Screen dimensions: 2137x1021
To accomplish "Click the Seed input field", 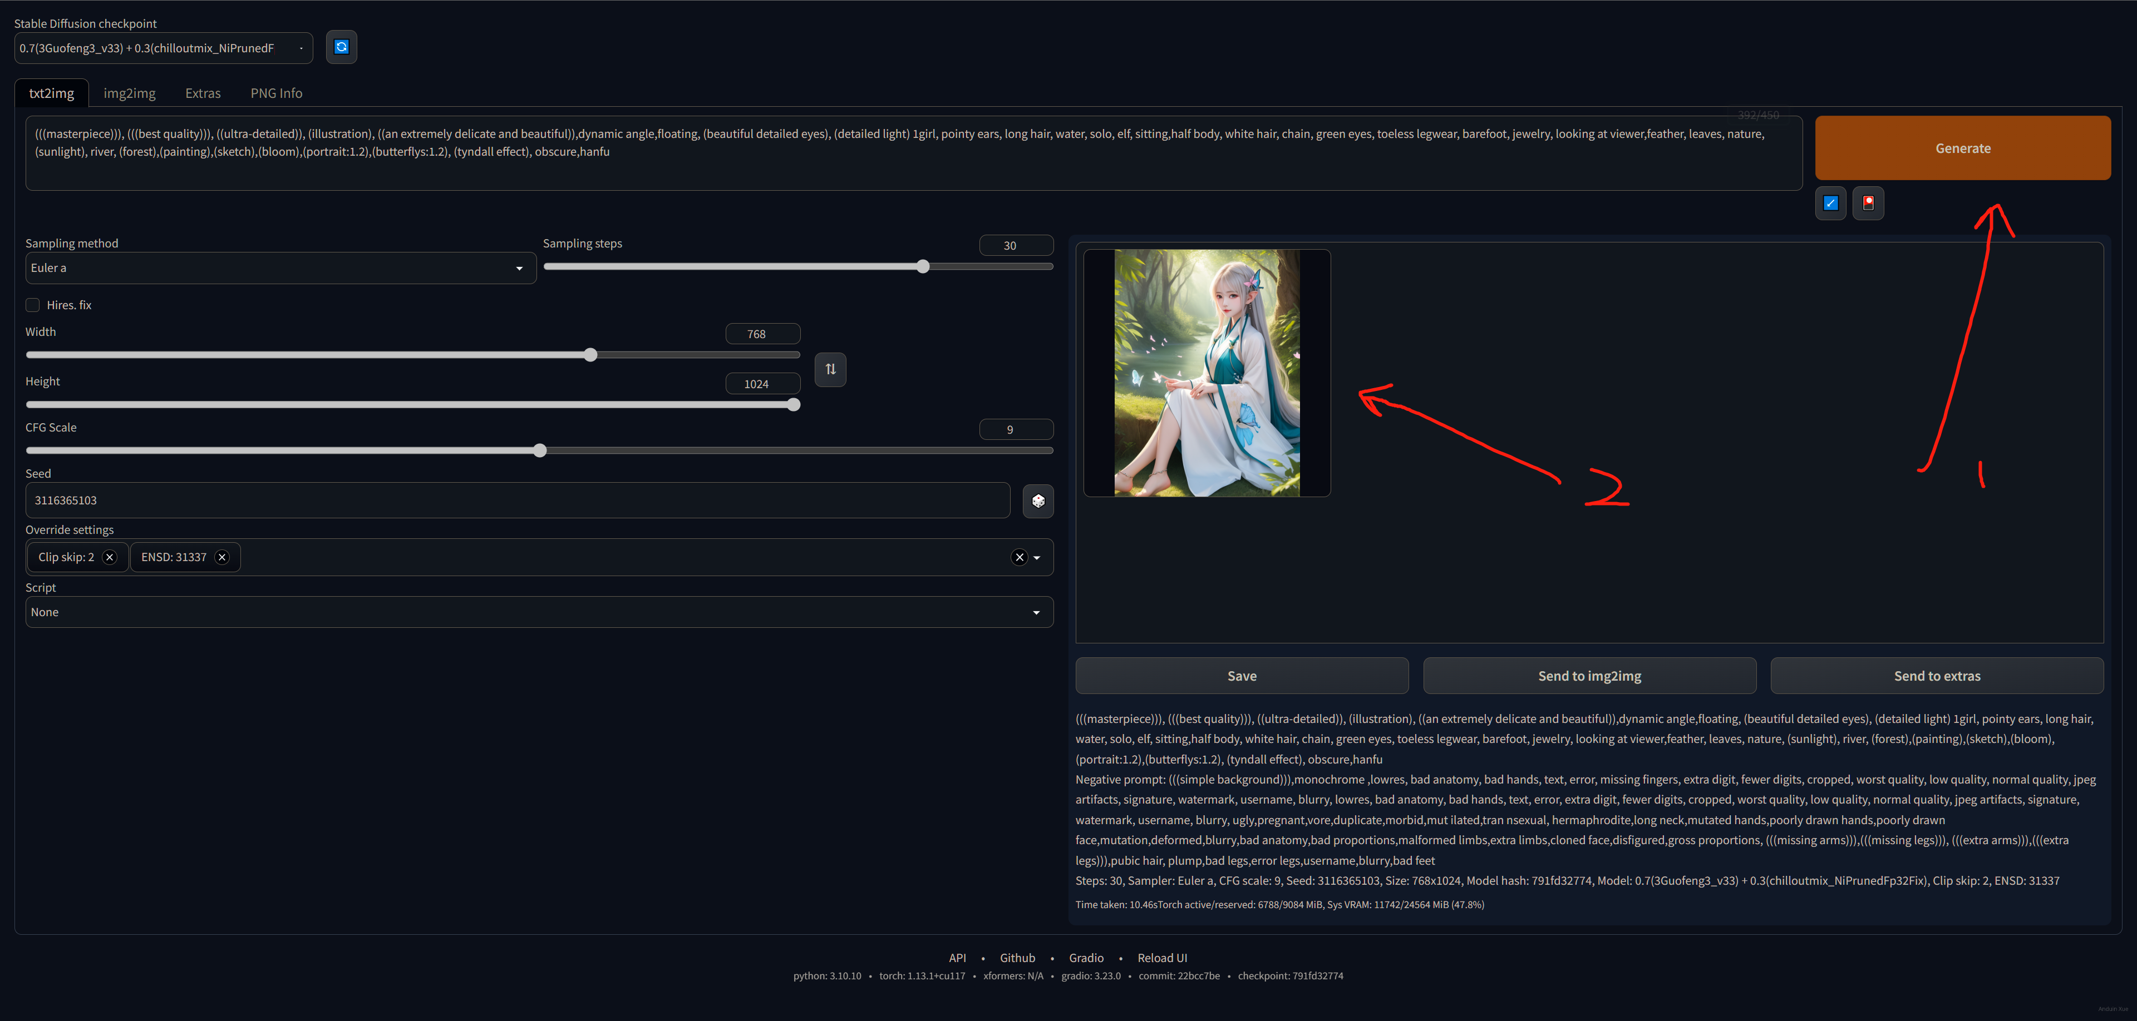I will click(x=518, y=500).
